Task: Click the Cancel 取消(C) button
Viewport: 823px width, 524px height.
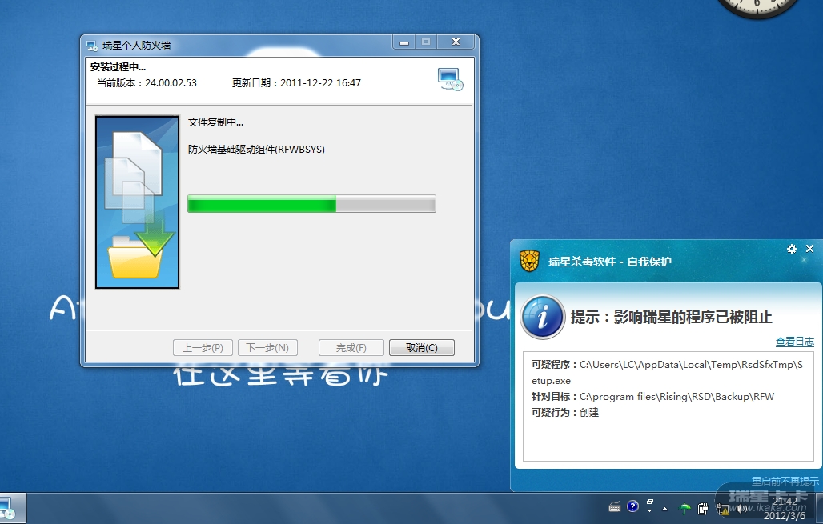Action: pyautogui.click(x=421, y=348)
